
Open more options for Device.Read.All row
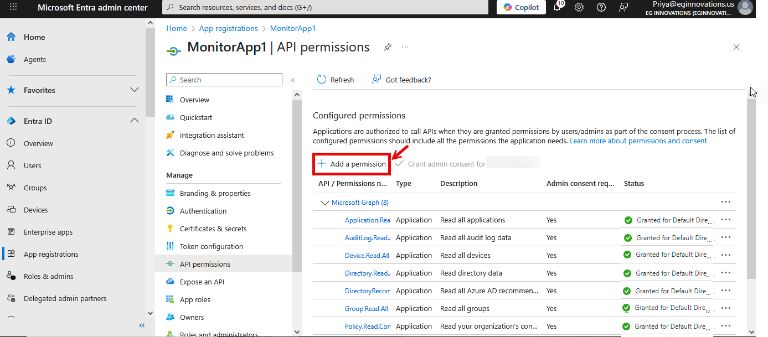coord(725,255)
